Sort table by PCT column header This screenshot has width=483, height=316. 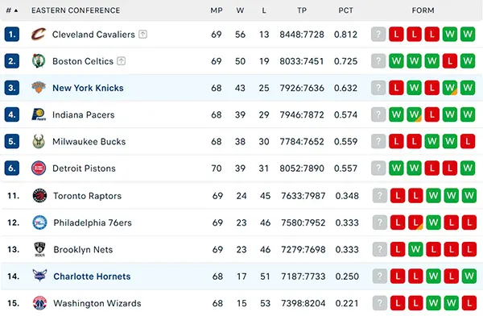(345, 10)
